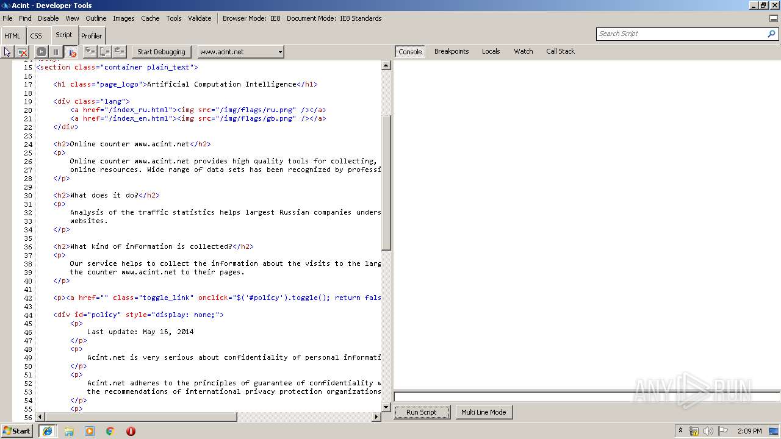The height and width of the screenshot is (439, 781).
Task: Open the Document Mode: IE8 Standards menu
Action: point(334,18)
